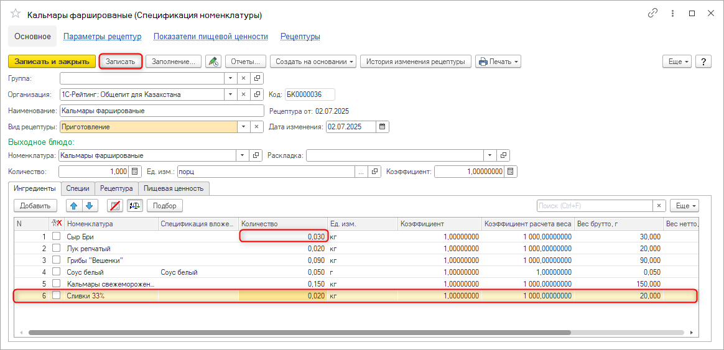Move ingredient row up
724x350 pixels.
[74, 206]
